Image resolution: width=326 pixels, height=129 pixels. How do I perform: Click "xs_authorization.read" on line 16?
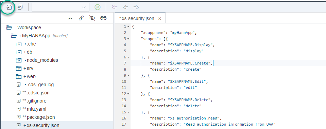point(193,118)
